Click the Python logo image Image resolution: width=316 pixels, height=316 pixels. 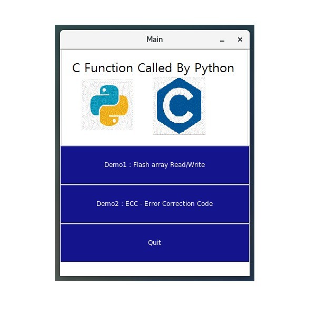click(x=107, y=105)
